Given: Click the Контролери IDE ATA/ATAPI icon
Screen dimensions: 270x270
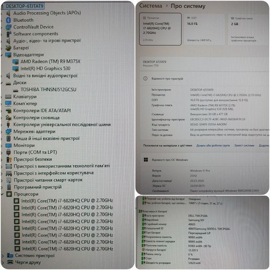Looking at the screenshot, I should pos(8,111).
